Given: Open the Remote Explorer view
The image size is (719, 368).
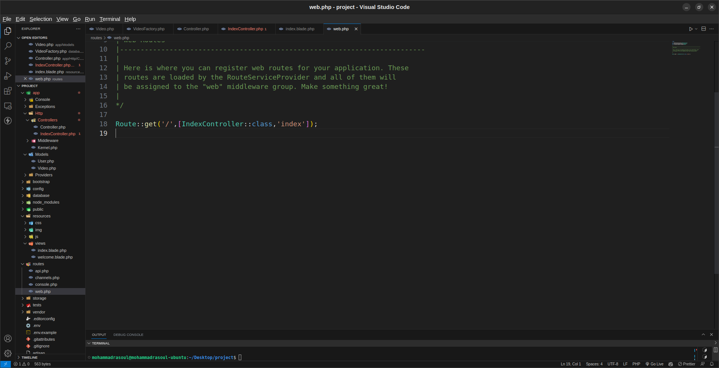Looking at the screenshot, I should pos(7,106).
